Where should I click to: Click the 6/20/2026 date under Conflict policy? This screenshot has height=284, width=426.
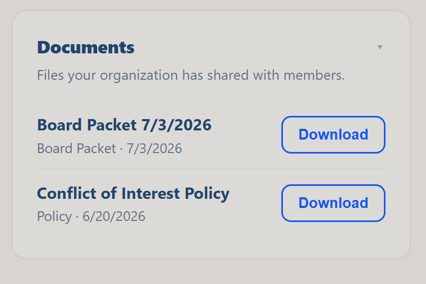[x=114, y=217]
